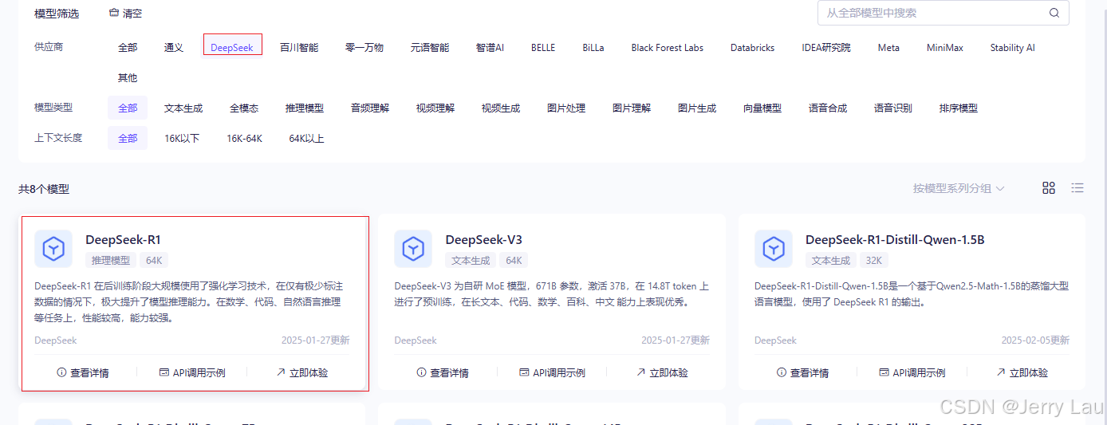Open API调用示例 for DeepSeek-R1-Distill-Qwen-1.5B
The image size is (1107, 425).
pyautogui.click(x=912, y=372)
